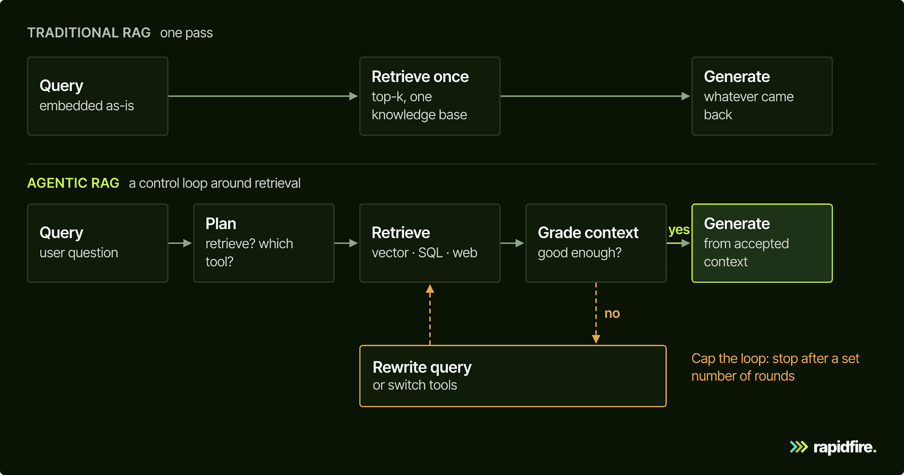Click 'top-k, one knowledge base' text
Image resolution: width=904 pixels, height=475 pixels.
[x=419, y=106]
